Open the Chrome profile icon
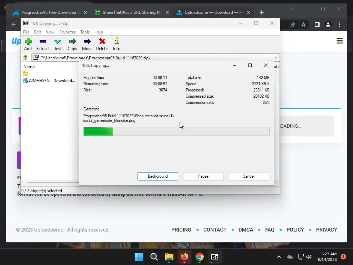The image size is (353, 265). pyautogui.click(x=328, y=24)
